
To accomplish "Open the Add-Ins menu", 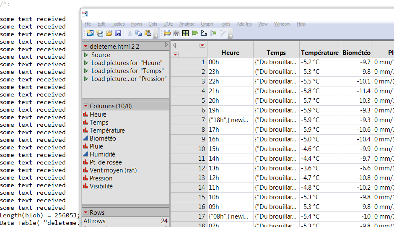I will (244, 24).
